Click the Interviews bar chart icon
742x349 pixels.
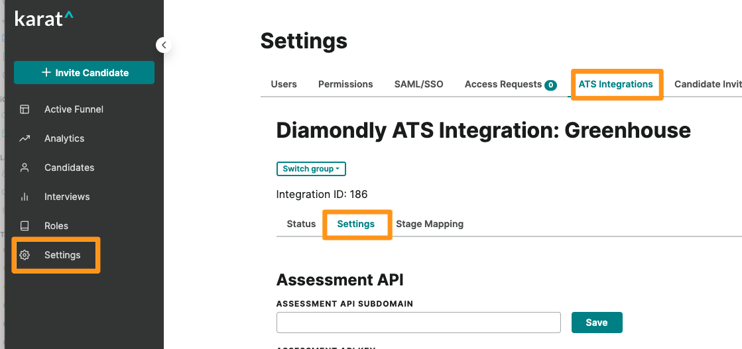pos(25,197)
